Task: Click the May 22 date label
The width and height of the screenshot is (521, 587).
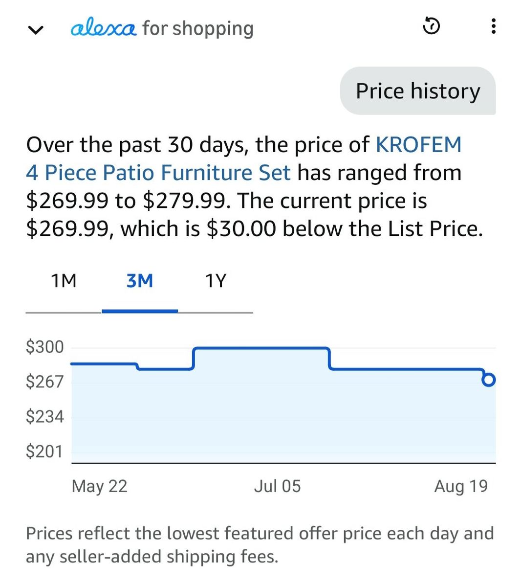Action: click(x=99, y=486)
